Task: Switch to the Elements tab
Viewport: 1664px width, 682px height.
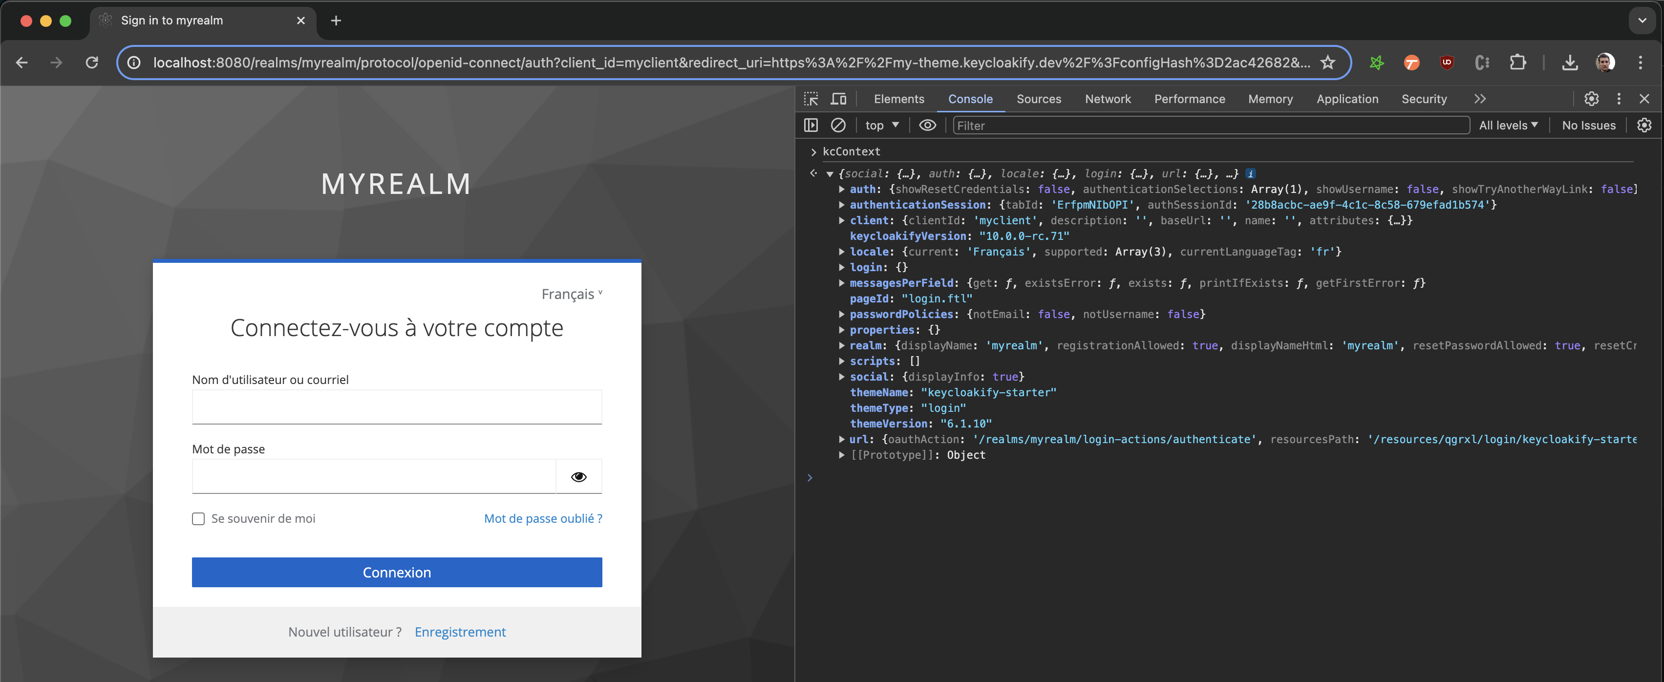Action: pyautogui.click(x=898, y=99)
